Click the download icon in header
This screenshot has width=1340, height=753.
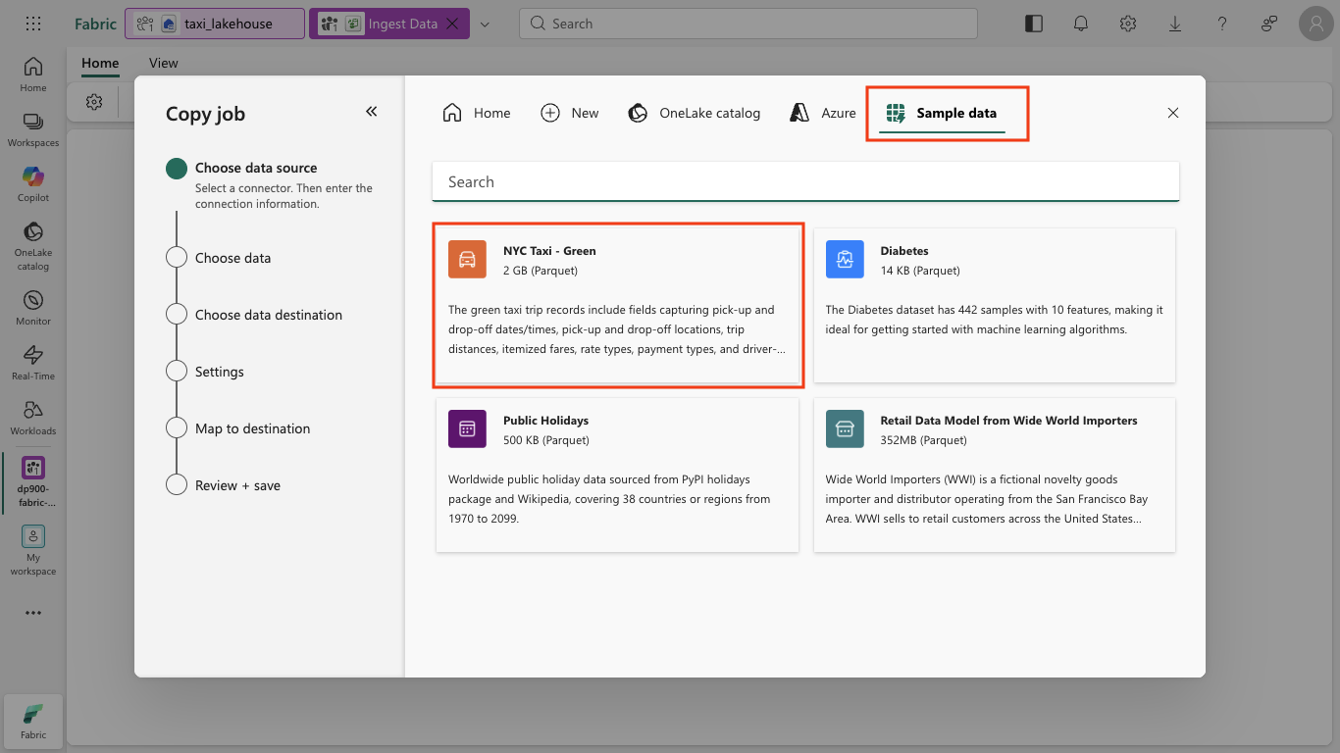click(1175, 24)
